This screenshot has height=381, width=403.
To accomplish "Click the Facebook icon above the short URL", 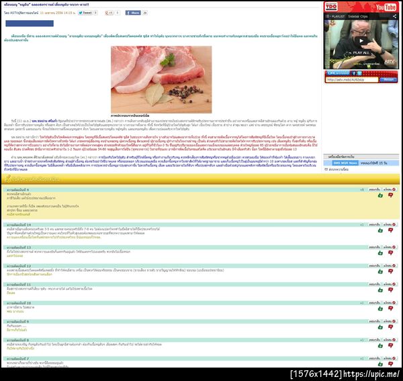I will click(354, 73).
